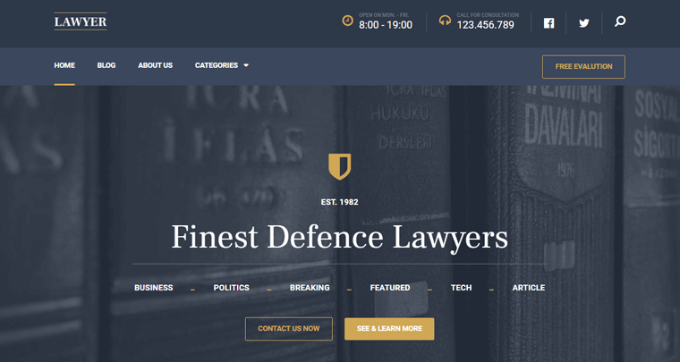This screenshot has height=362, width=680.
Task: Open the Blog menu item
Action: tap(106, 65)
